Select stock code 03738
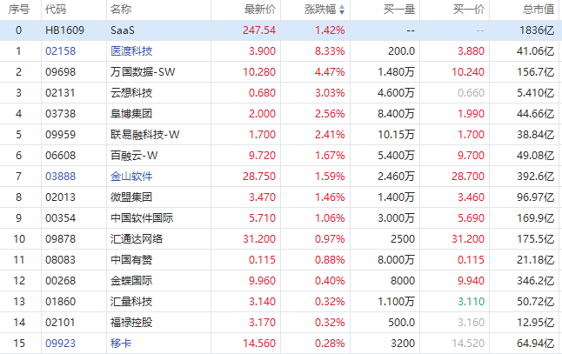This screenshot has height=354, width=562. (x=61, y=114)
